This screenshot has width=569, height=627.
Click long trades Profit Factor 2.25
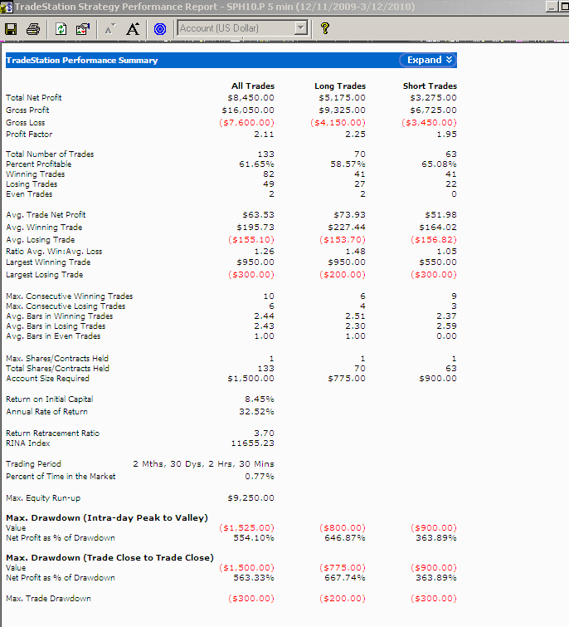click(355, 135)
